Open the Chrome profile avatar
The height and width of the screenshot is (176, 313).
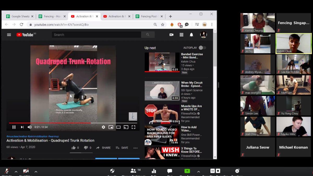point(204,25)
